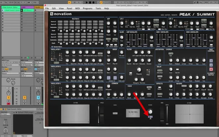This screenshot has width=219, height=137.
Task: Click the VCA Gain knob
Action: coord(122,52)
